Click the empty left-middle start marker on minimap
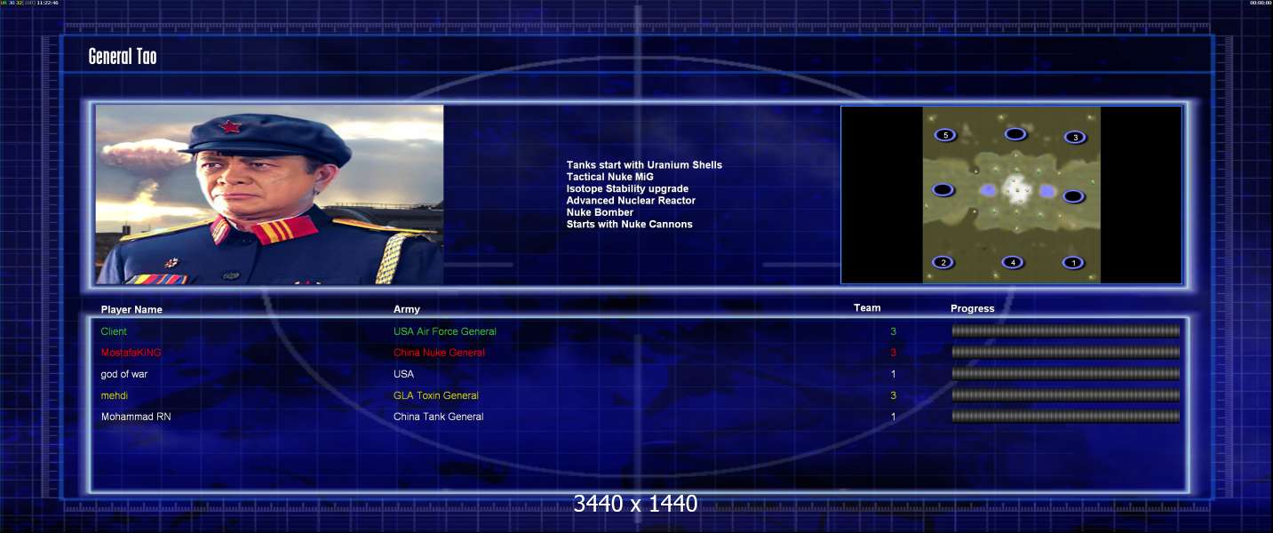The width and height of the screenshot is (1273, 533). [x=943, y=190]
